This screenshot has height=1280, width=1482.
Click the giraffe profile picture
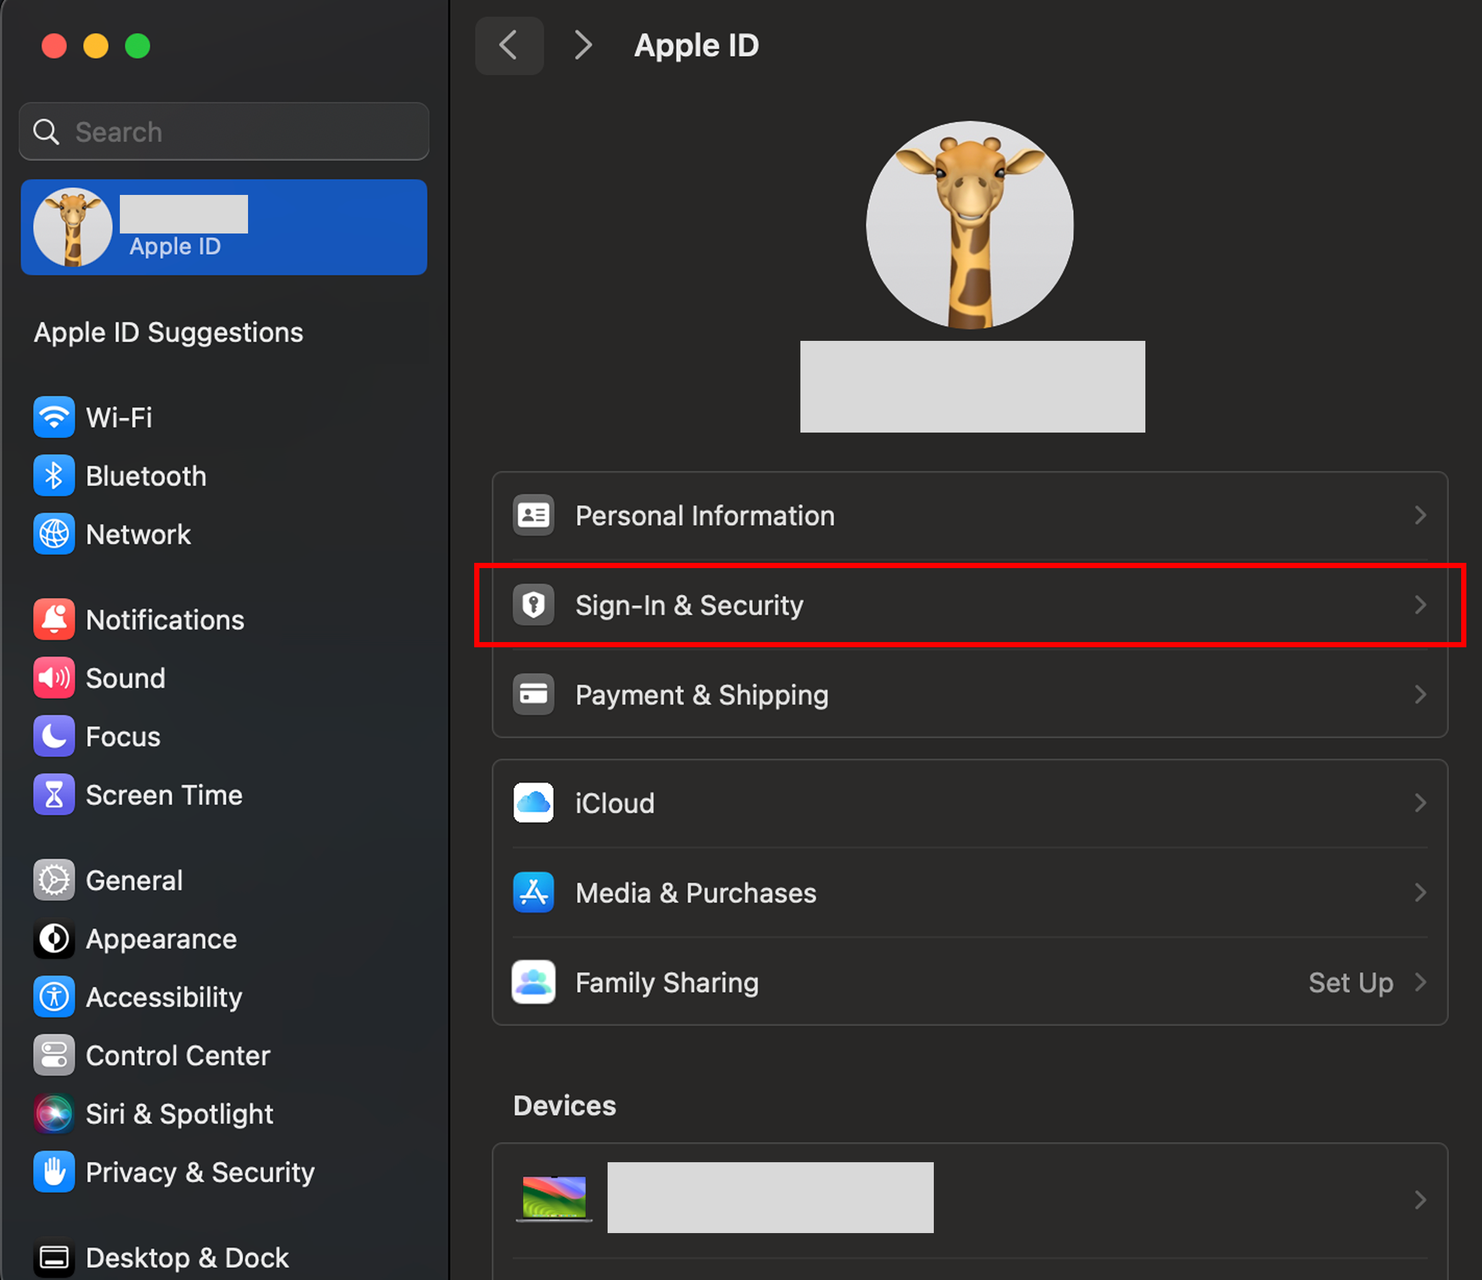[x=970, y=225]
